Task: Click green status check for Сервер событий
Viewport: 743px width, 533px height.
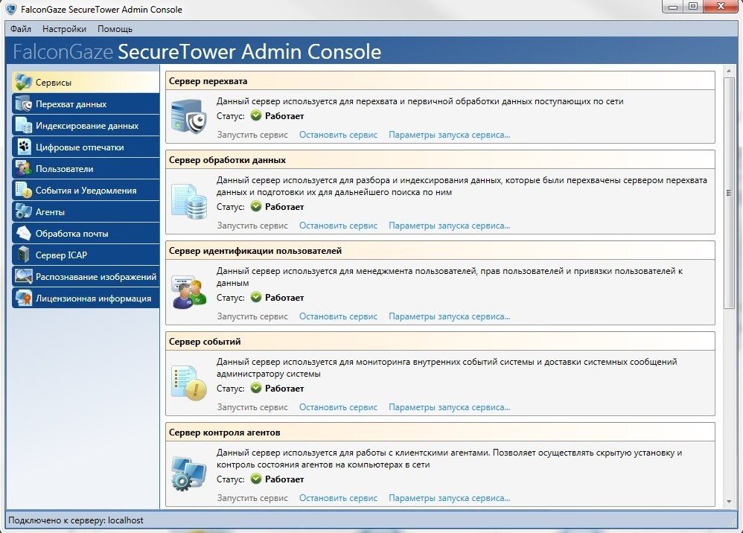Action: 256,388
